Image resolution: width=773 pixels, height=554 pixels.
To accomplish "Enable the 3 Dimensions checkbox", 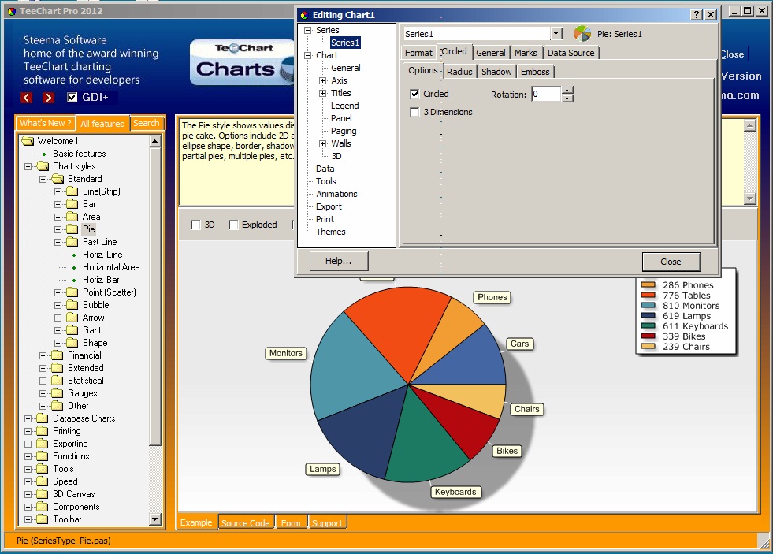I will (414, 113).
